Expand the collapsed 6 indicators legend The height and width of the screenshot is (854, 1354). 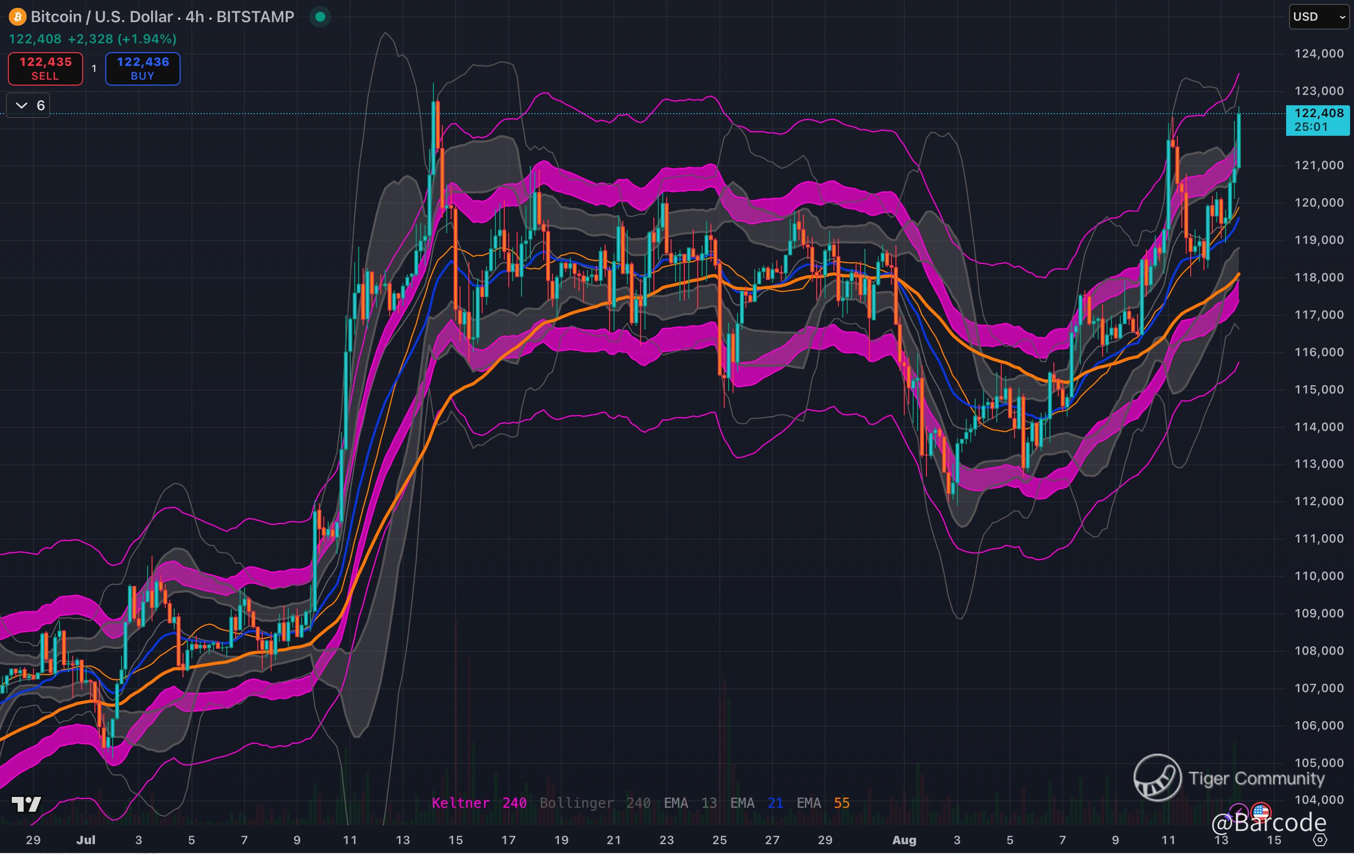point(28,105)
